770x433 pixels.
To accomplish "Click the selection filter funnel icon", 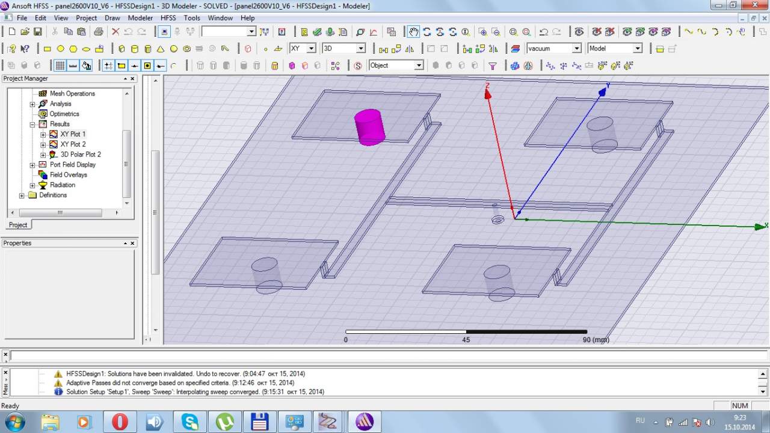I will pyautogui.click(x=493, y=66).
